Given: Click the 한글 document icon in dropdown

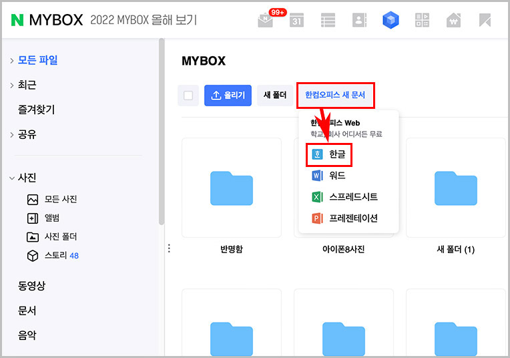Looking at the screenshot, I should click(x=317, y=154).
